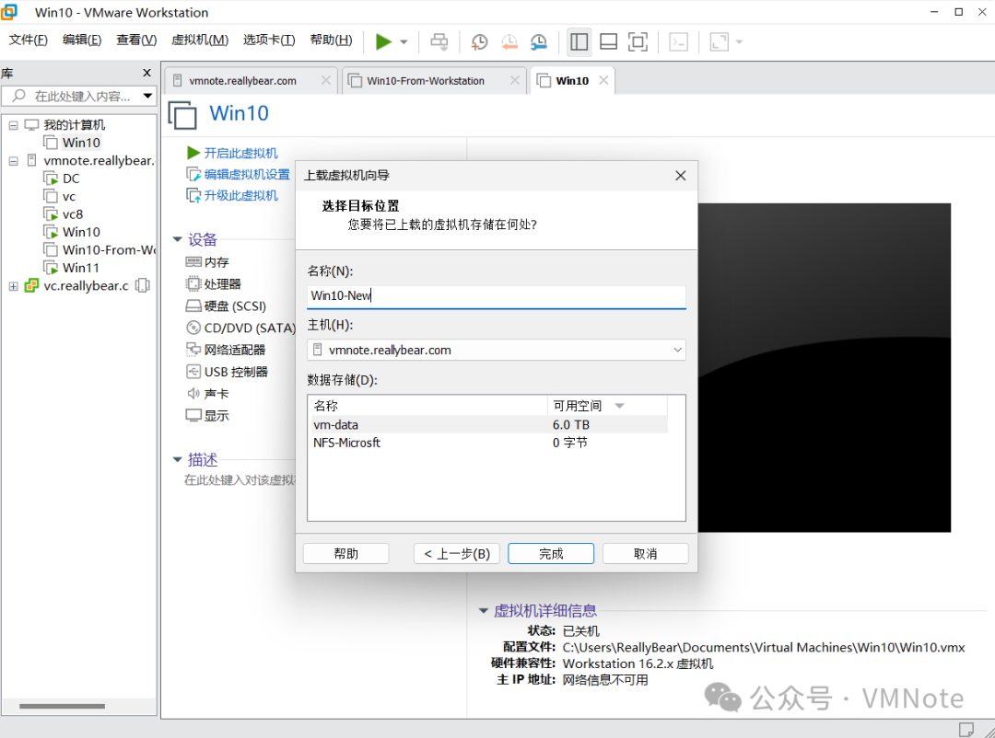Collapse the 虚拟机详细信息 section

[484, 611]
